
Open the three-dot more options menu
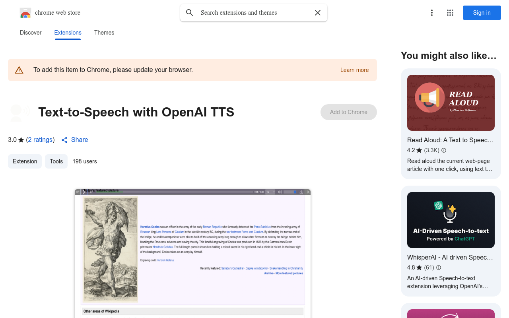(x=432, y=13)
